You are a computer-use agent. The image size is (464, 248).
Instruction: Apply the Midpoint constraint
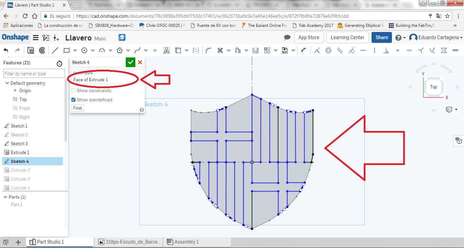[x=409, y=50]
